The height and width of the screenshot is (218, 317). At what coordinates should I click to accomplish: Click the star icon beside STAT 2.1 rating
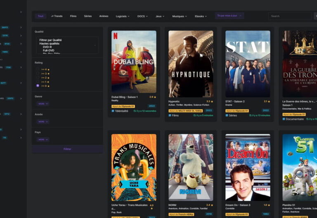pyautogui.click(x=269, y=101)
